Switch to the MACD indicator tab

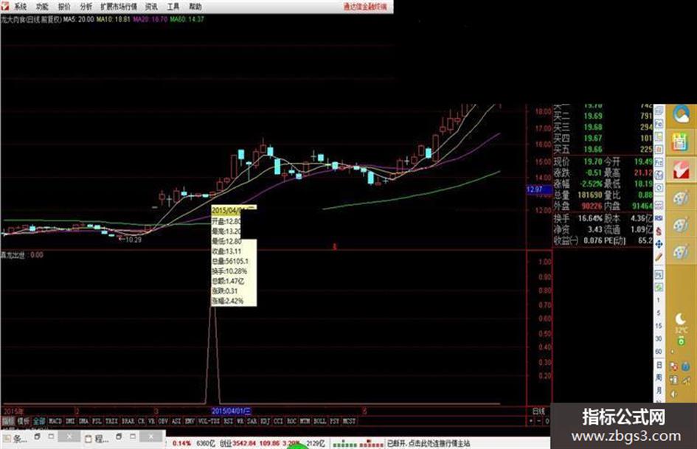(55, 420)
